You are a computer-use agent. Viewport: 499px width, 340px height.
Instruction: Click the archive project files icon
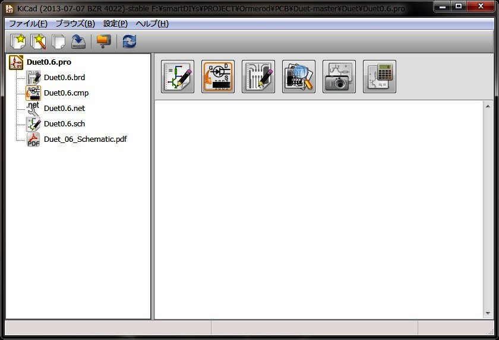104,42
